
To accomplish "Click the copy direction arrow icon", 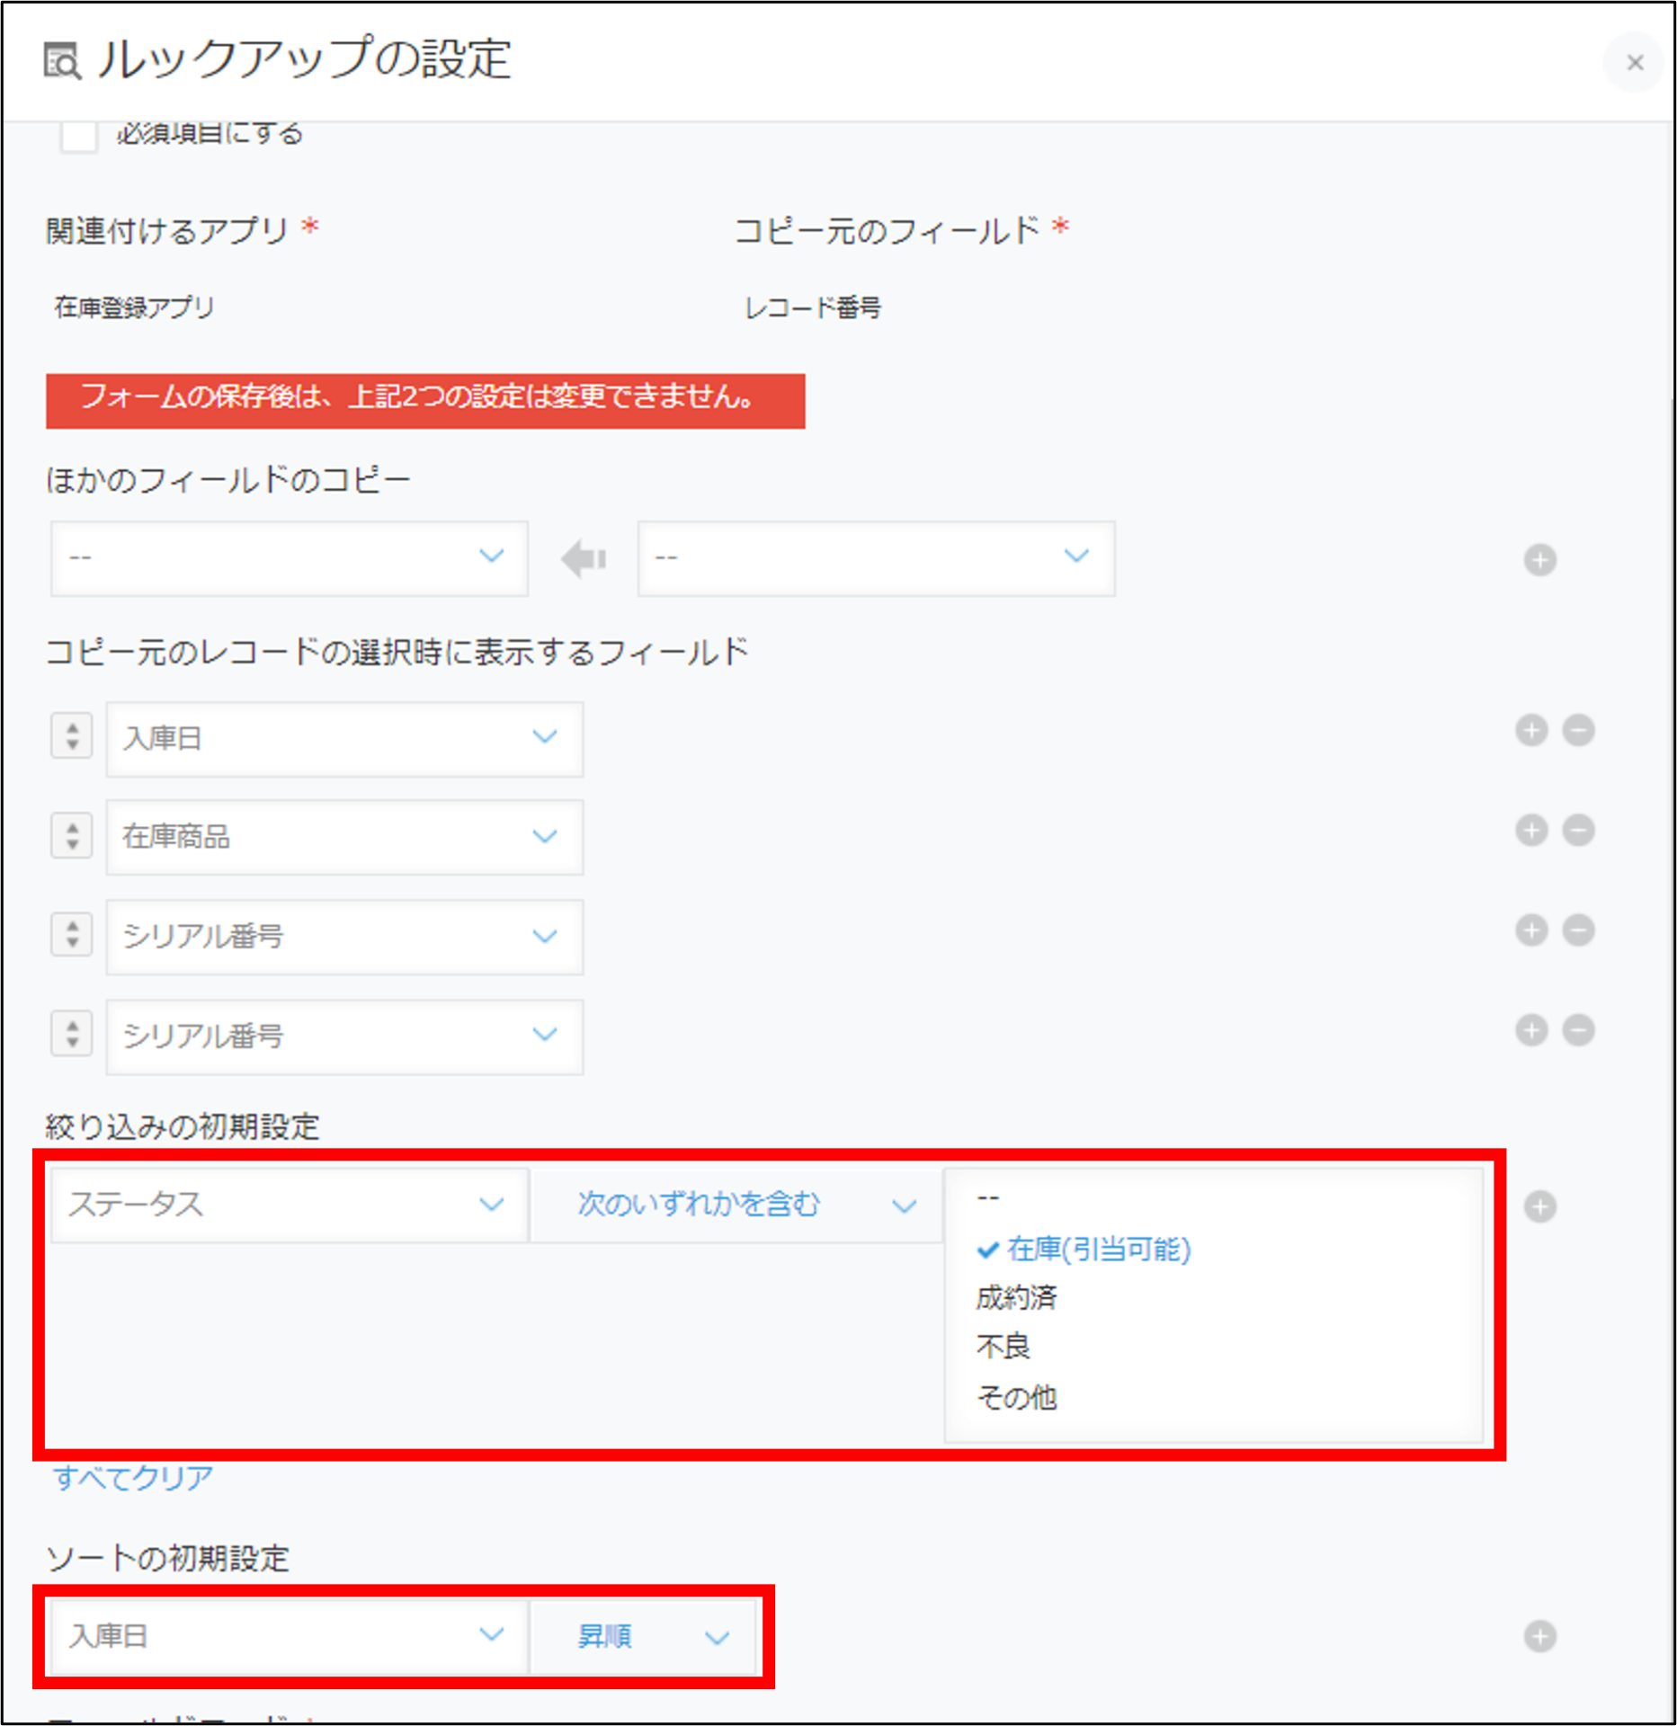I will click(584, 558).
